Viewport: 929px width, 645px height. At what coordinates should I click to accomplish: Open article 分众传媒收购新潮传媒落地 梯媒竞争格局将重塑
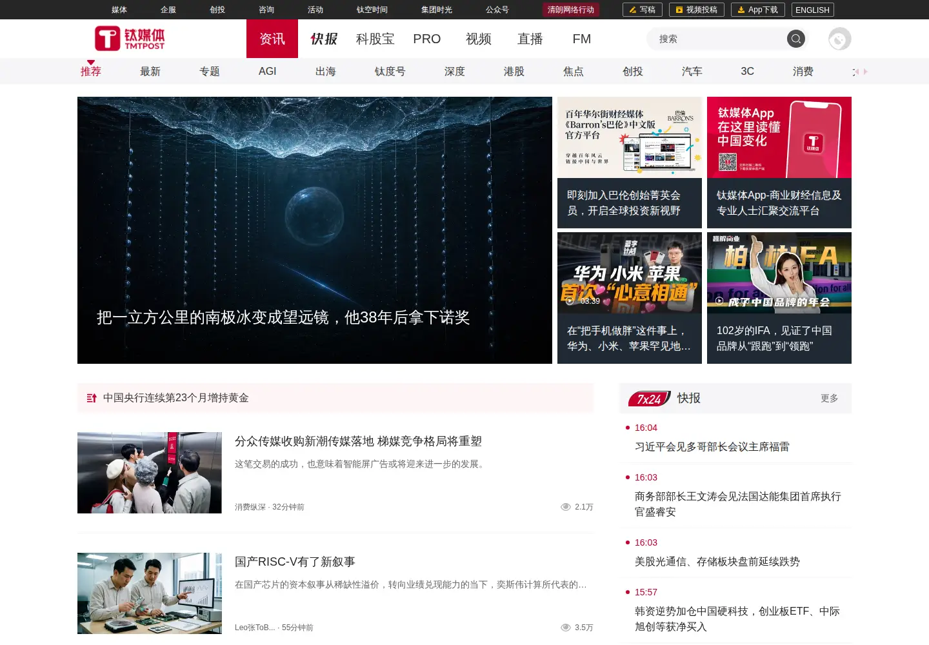coord(358,441)
